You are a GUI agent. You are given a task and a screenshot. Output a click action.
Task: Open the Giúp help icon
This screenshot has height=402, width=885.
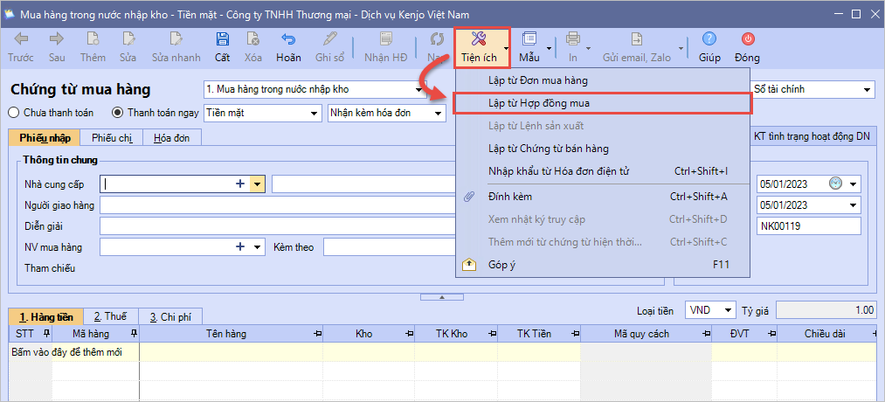click(x=709, y=40)
